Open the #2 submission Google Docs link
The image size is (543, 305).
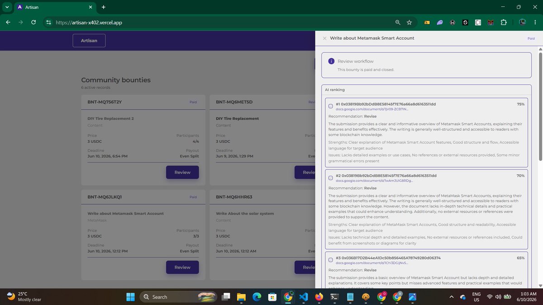coord(374,180)
